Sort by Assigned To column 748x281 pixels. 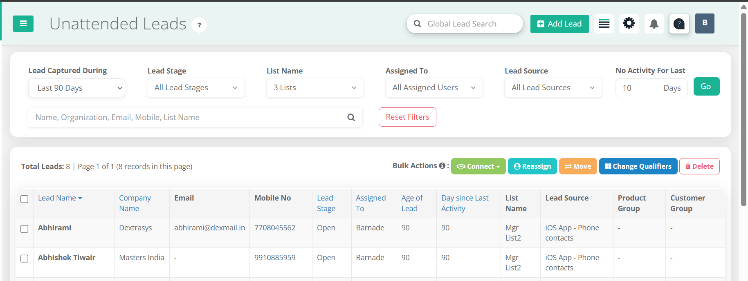coord(371,203)
